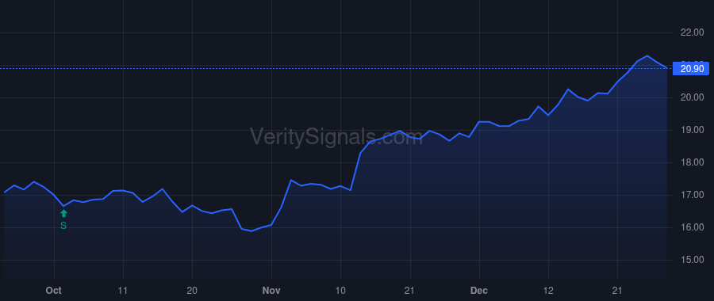This screenshot has width=714, height=301.
Task: Click the 22.00 price axis label
Action: coord(692,32)
